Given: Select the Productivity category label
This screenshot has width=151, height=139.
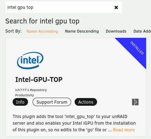Looking at the screenshot, I should (x=25, y=95).
